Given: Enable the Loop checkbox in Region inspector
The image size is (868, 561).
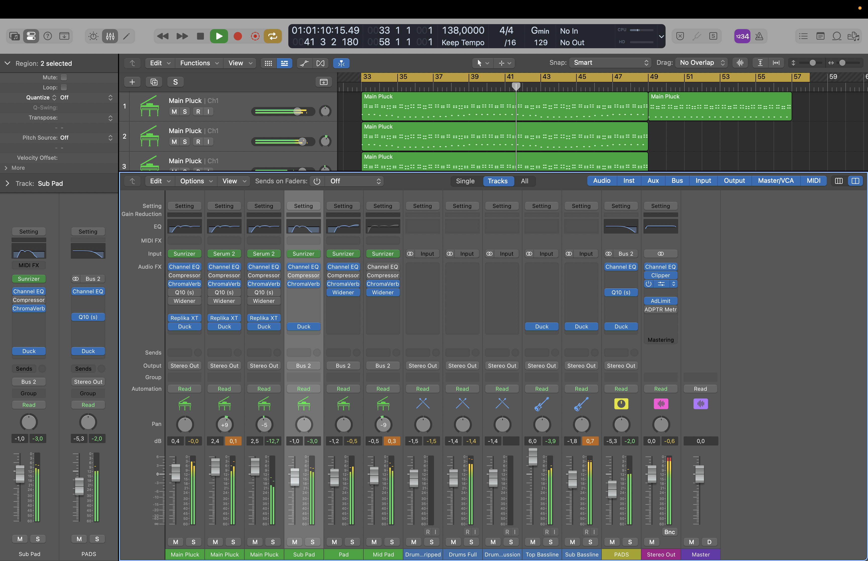Looking at the screenshot, I should pyautogui.click(x=64, y=87).
